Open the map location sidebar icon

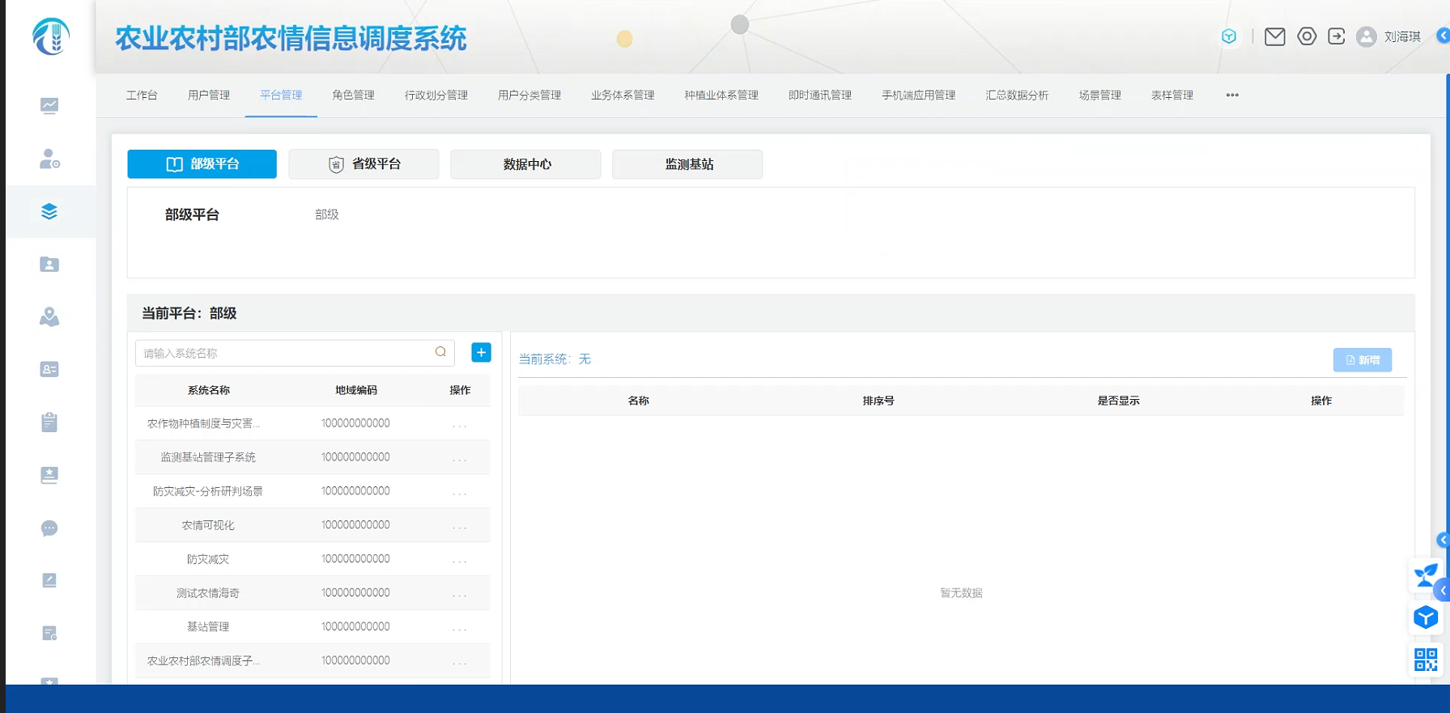[x=49, y=316]
